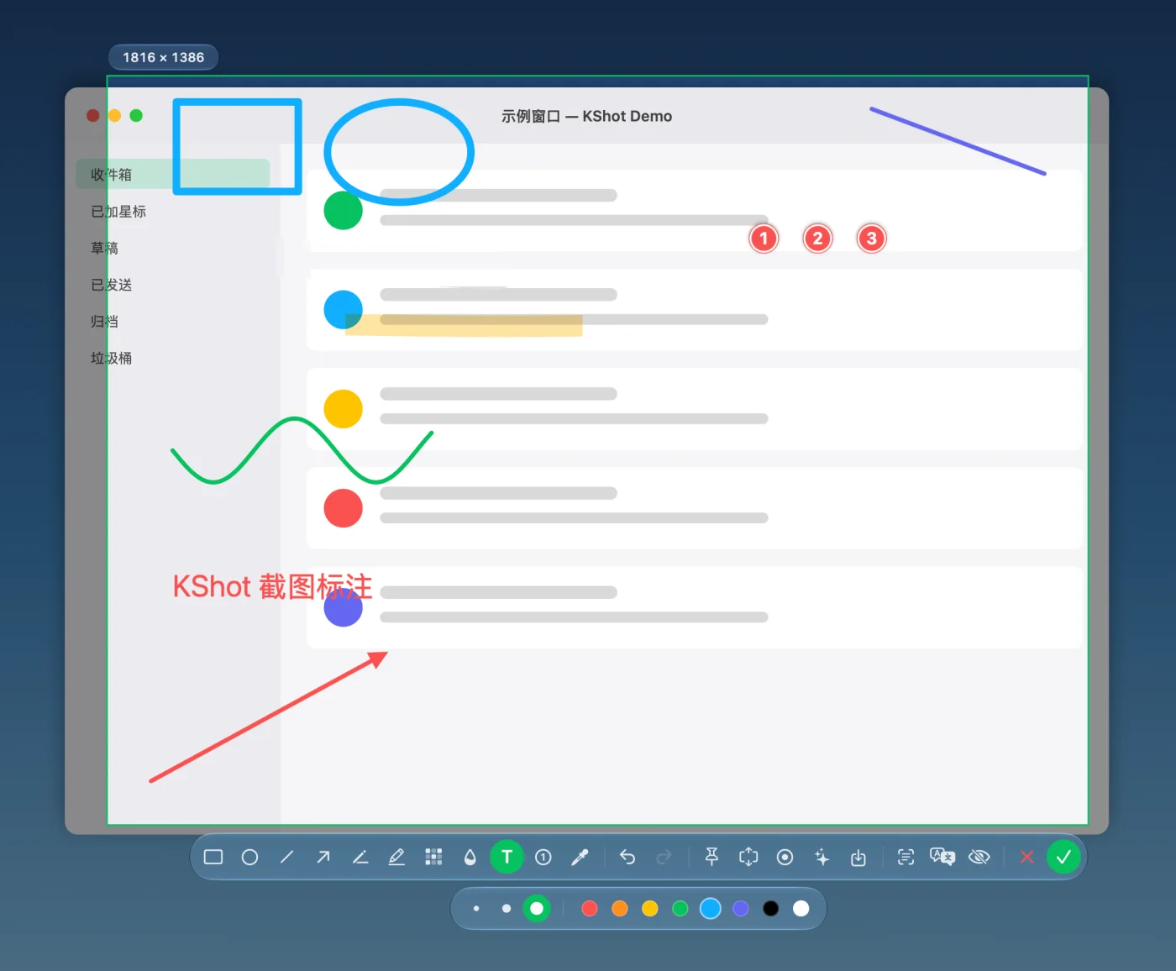Choose the green color swatch
This screenshot has width=1176, height=971.
tap(680, 908)
